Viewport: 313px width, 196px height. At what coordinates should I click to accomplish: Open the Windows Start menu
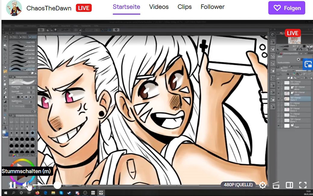coord(5,193)
